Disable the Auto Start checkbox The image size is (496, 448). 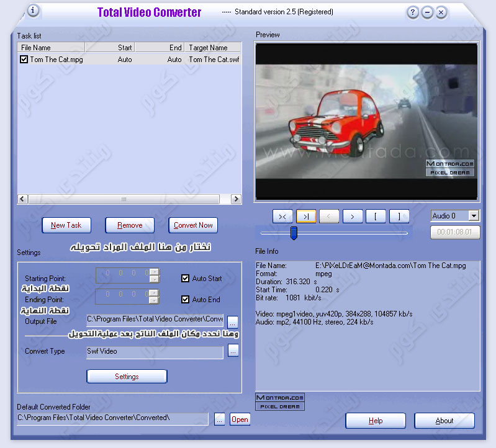click(x=185, y=279)
